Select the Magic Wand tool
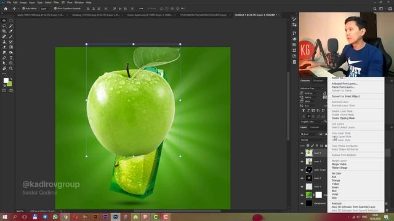 [x=11, y=26]
